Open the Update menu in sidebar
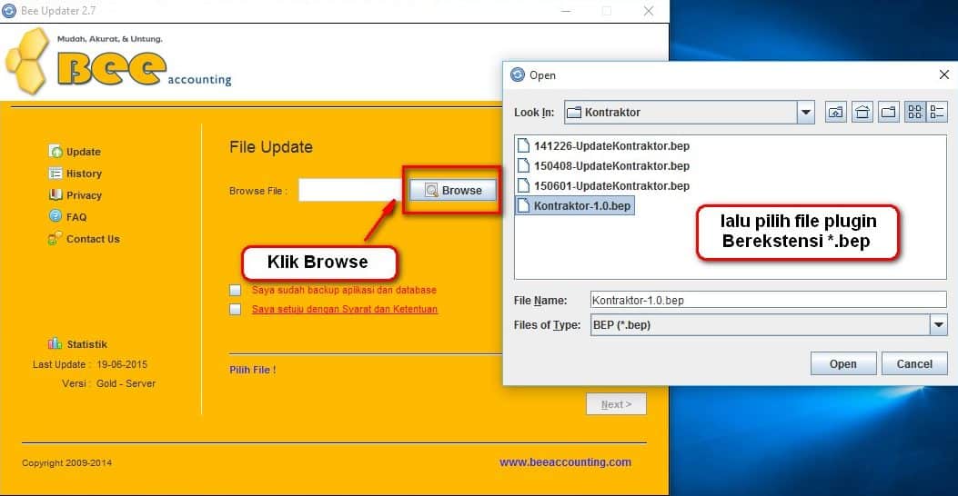The width and height of the screenshot is (958, 496). (x=83, y=152)
